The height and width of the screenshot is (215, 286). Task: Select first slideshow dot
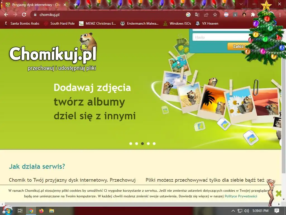[131, 144]
